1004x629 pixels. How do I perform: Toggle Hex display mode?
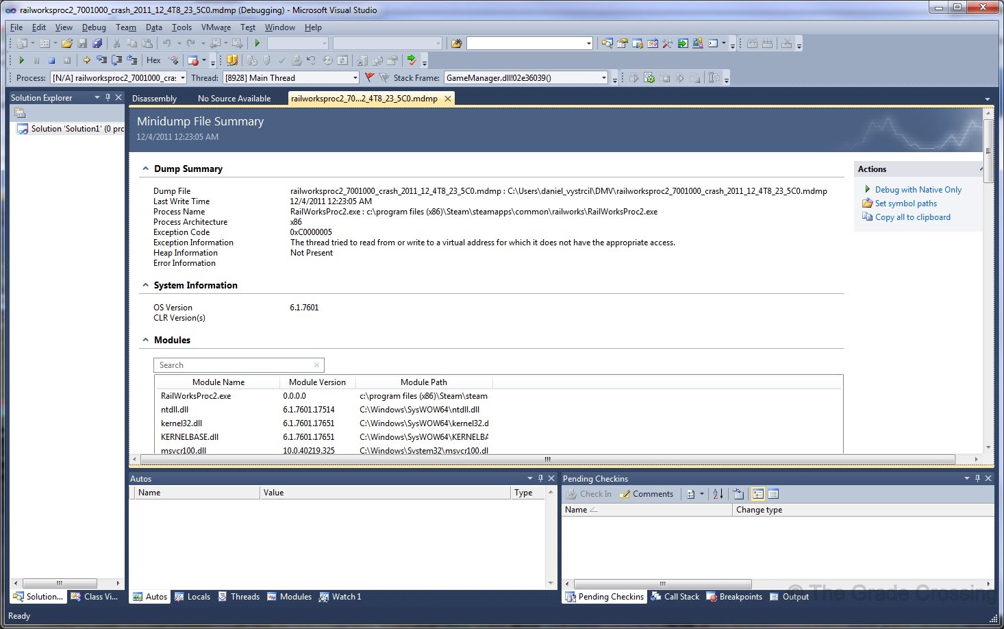[x=153, y=60]
